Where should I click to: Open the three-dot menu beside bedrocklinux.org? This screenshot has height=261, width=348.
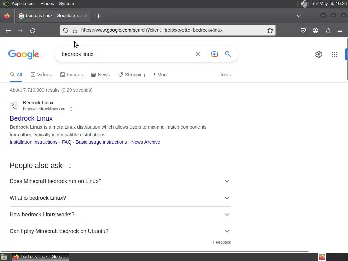(x=71, y=109)
